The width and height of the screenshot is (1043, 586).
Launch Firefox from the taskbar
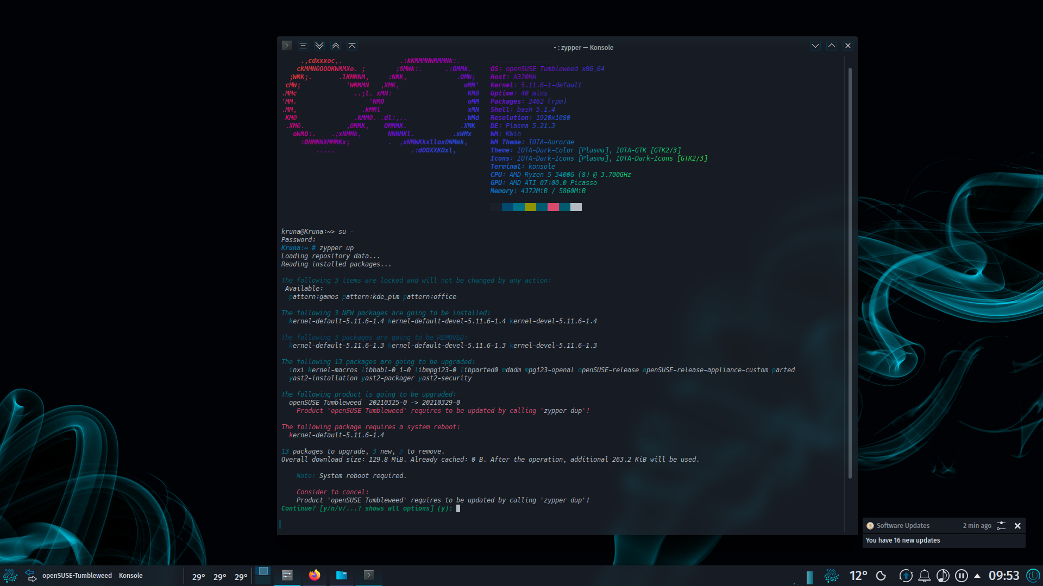pyautogui.click(x=315, y=575)
